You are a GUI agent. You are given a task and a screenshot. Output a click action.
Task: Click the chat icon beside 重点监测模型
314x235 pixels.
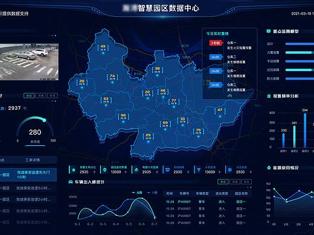click(x=268, y=31)
